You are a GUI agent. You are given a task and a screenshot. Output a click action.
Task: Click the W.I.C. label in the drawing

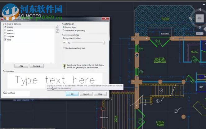coord(195,52)
